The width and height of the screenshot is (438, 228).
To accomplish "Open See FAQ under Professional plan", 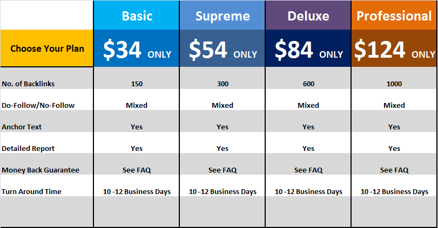I will (x=394, y=170).
